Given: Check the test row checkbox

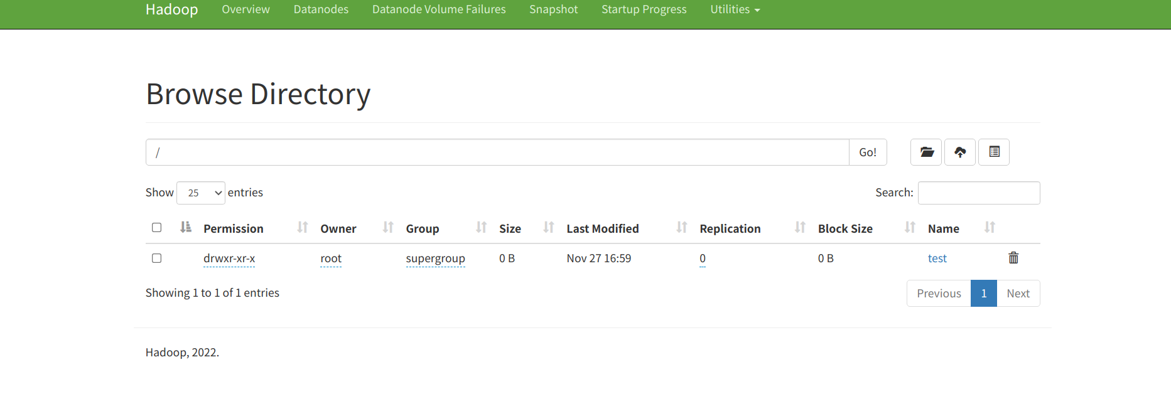Looking at the screenshot, I should (157, 258).
